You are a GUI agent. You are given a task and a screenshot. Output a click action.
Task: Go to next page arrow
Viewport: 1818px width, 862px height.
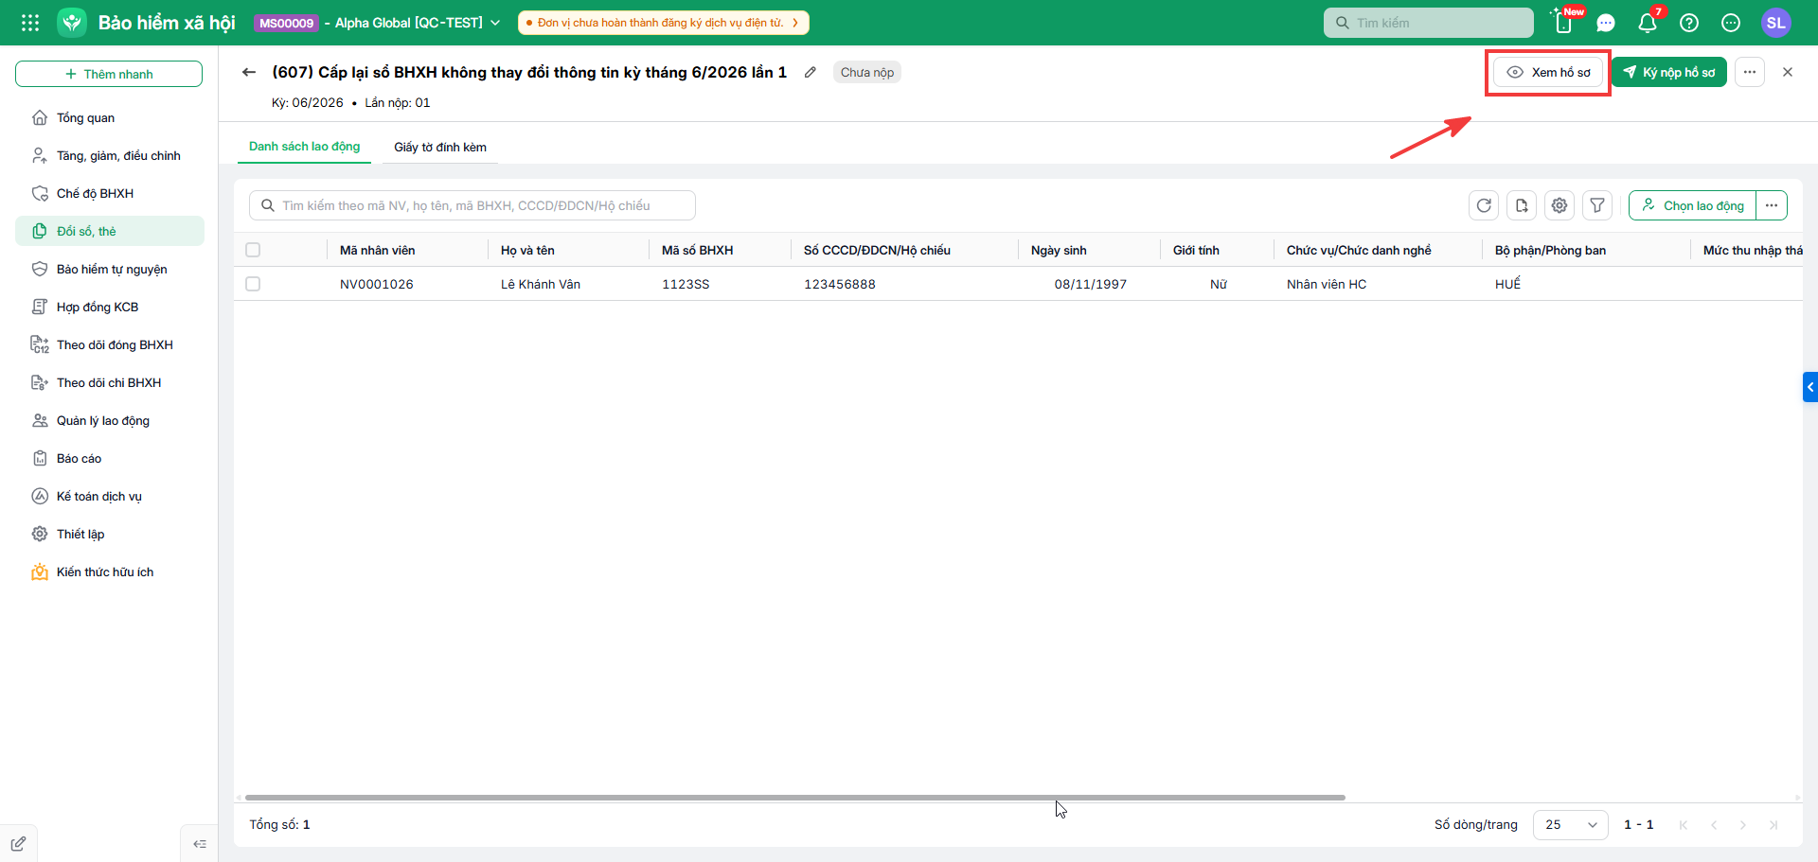point(1743,825)
